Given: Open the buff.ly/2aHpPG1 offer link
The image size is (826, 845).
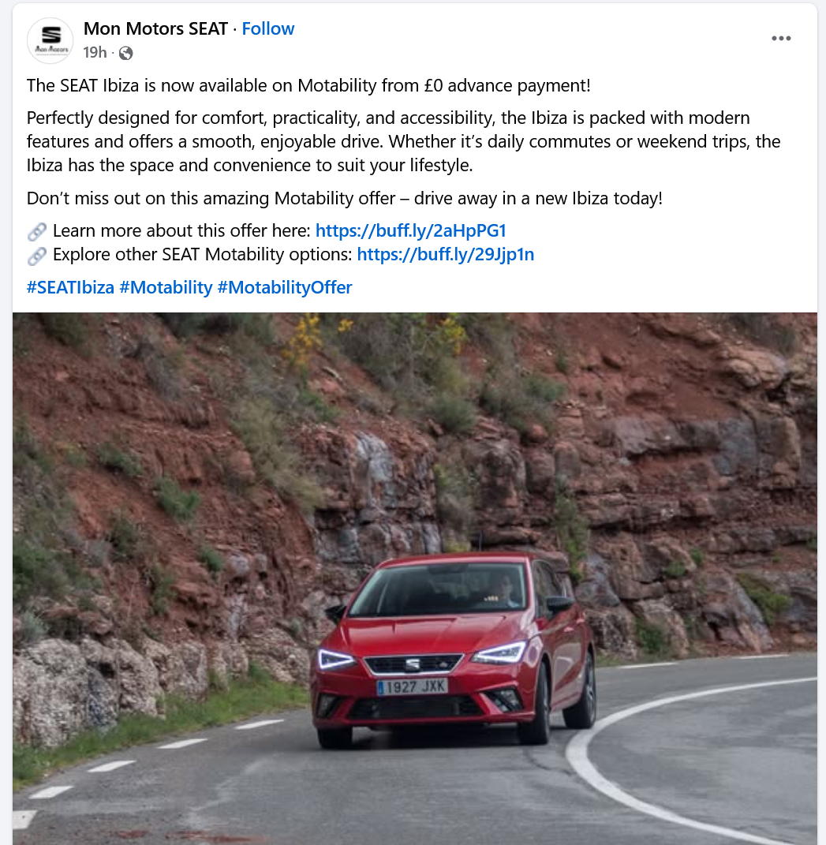Looking at the screenshot, I should coord(410,230).
